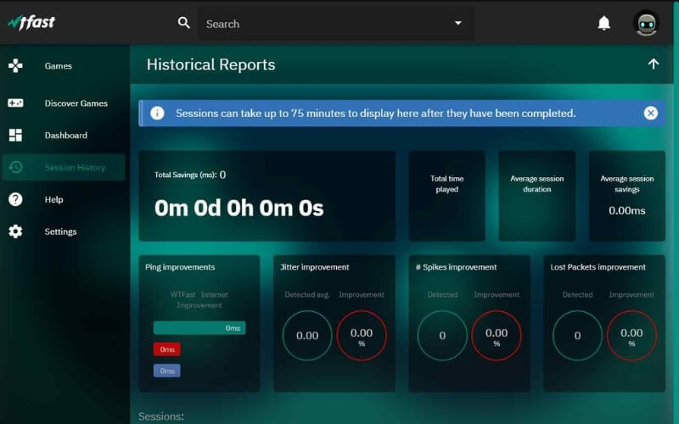Click the Session History clock icon
This screenshot has width=679, height=424.
(15, 168)
